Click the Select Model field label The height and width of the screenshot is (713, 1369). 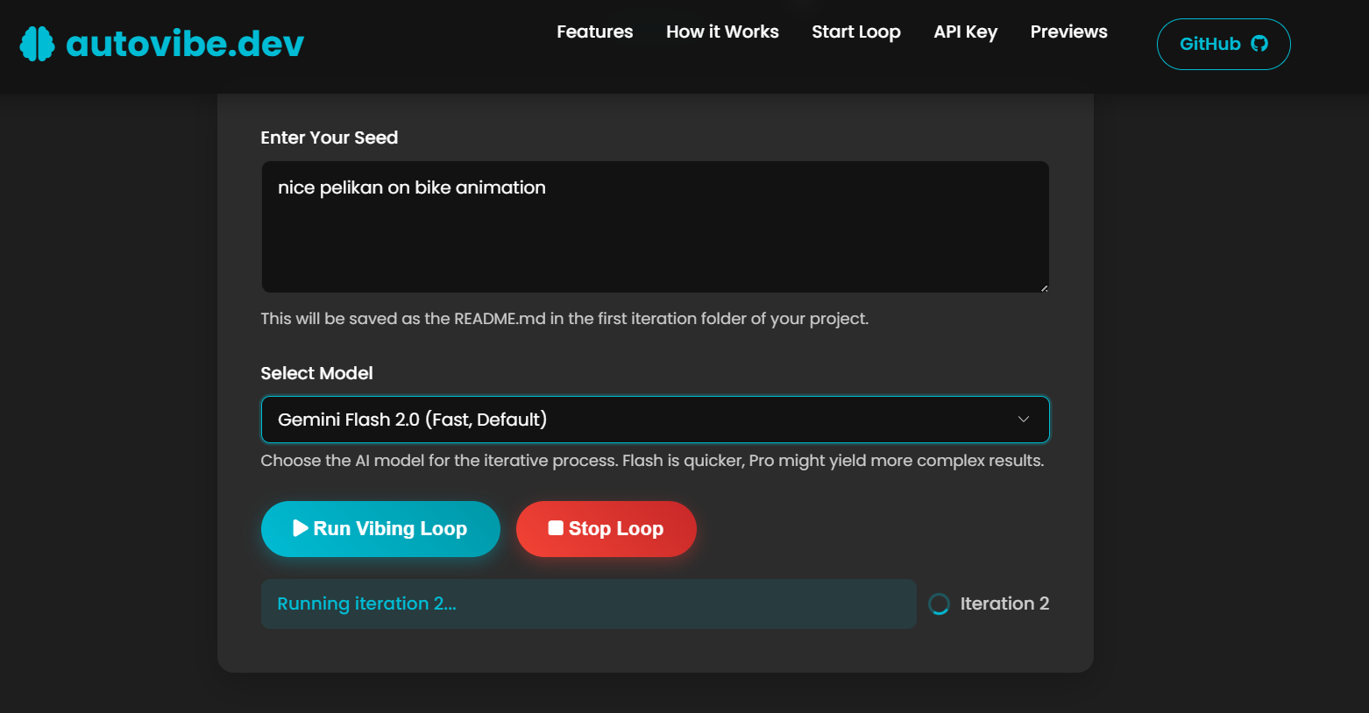[x=316, y=373]
